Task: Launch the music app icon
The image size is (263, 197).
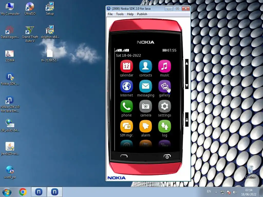Action: click(x=164, y=66)
